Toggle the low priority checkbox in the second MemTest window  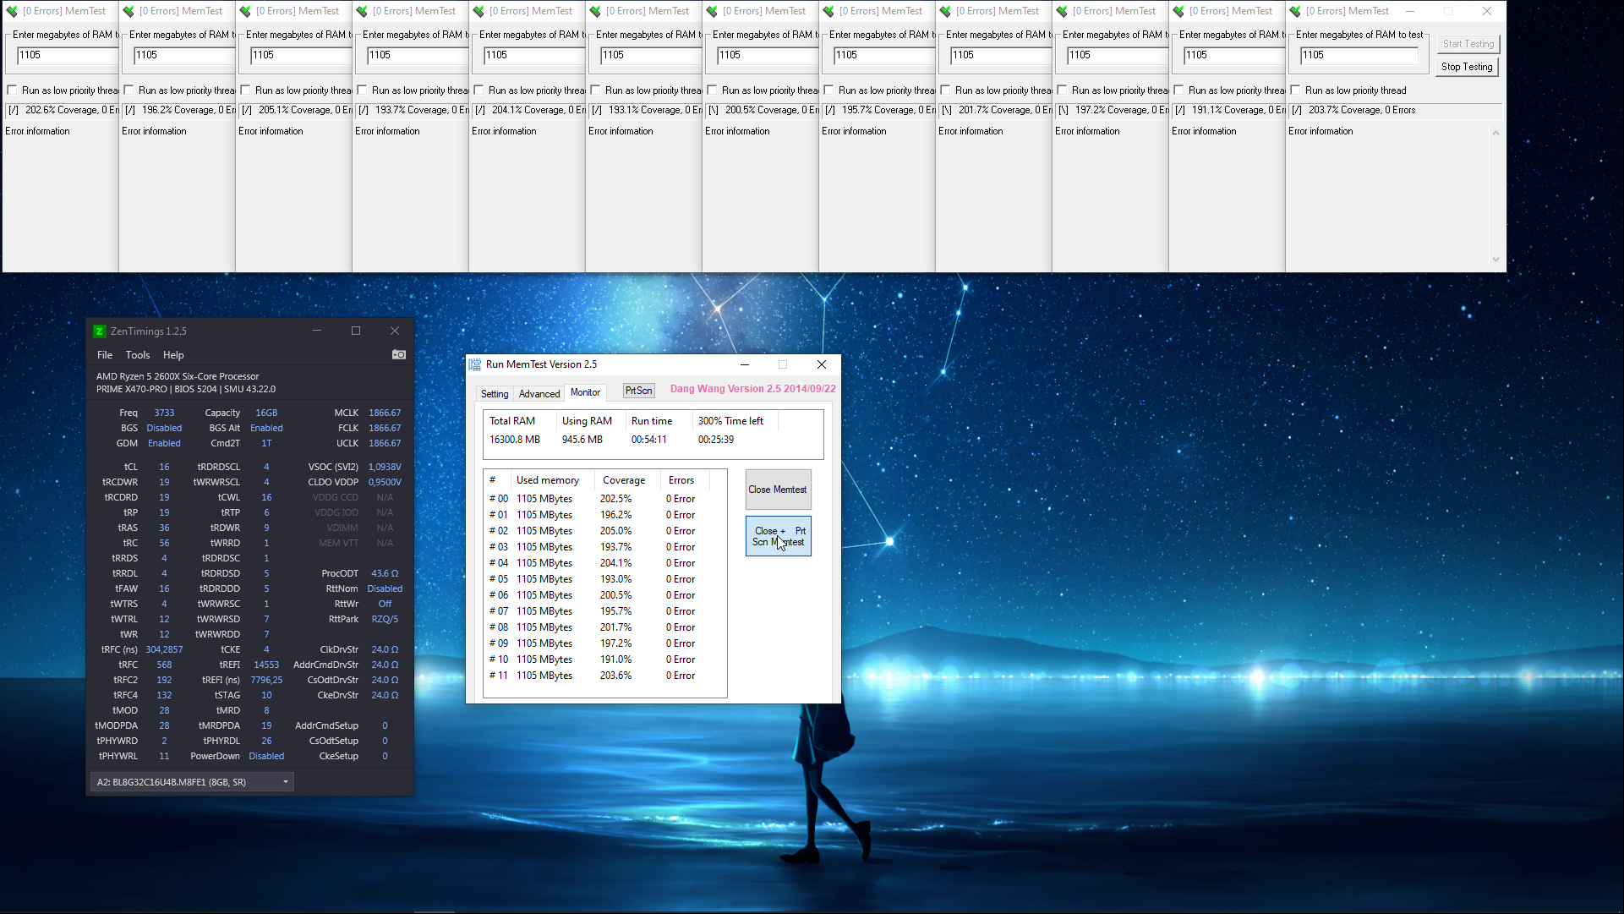tap(128, 90)
